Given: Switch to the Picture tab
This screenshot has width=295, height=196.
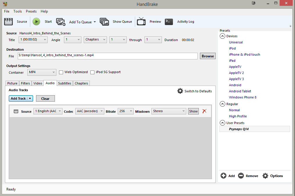Looking at the screenshot, I should [12, 83].
